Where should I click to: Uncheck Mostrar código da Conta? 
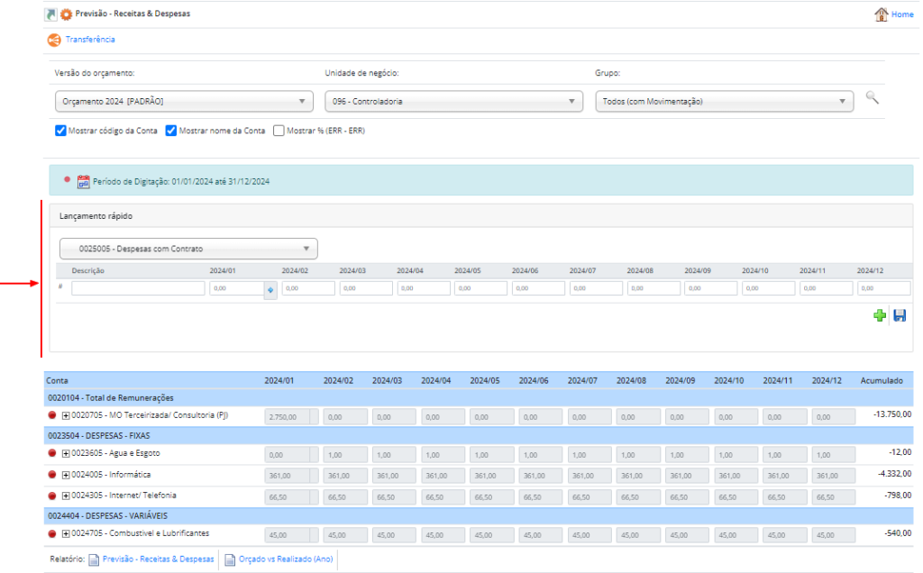pyautogui.click(x=61, y=131)
